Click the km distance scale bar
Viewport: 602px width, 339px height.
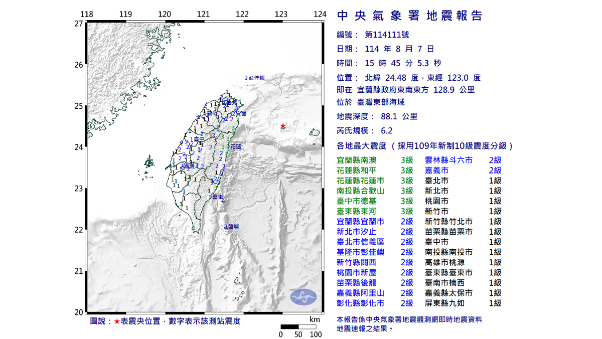[x=298, y=327]
